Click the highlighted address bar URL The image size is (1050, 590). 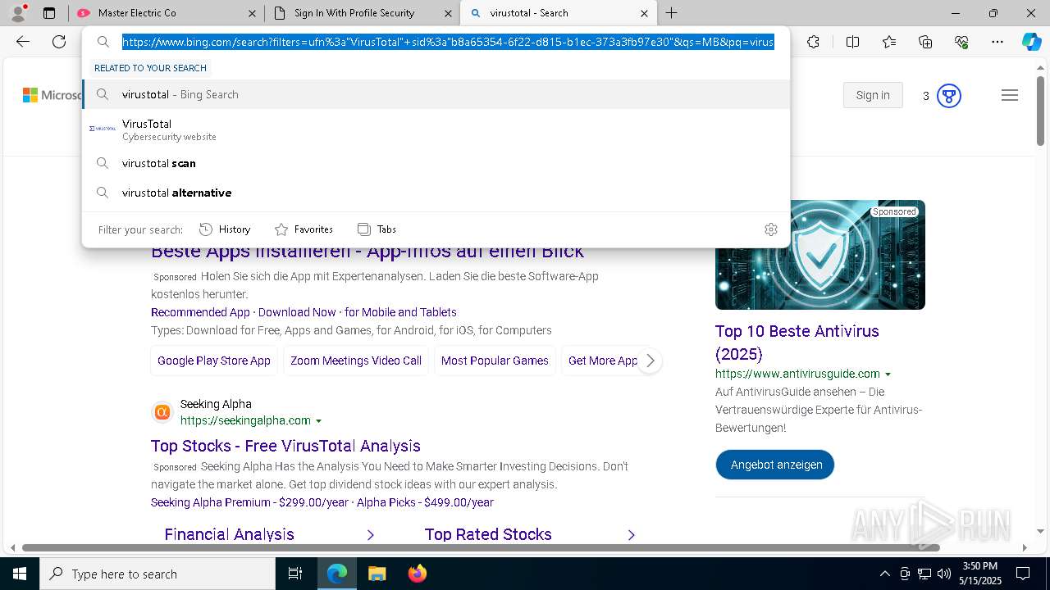coord(448,42)
